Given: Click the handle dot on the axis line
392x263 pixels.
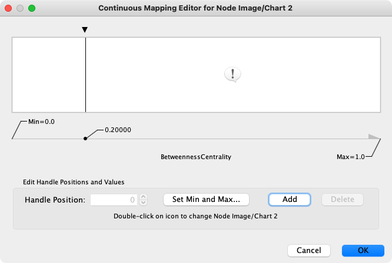Looking at the screenshot, I should click(85, 139).
